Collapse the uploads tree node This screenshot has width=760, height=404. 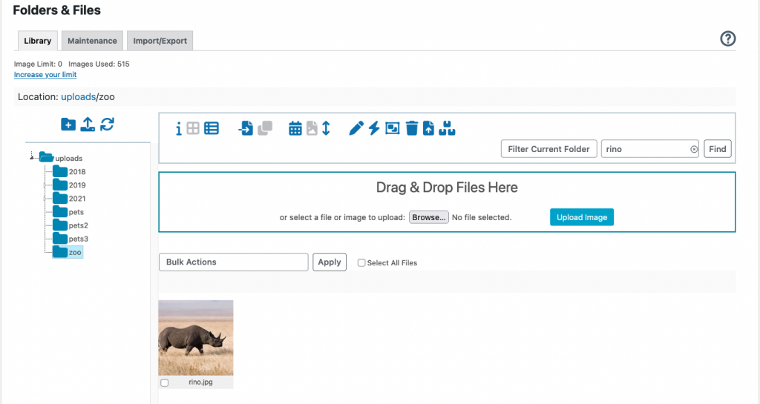[x=31, y=156]
